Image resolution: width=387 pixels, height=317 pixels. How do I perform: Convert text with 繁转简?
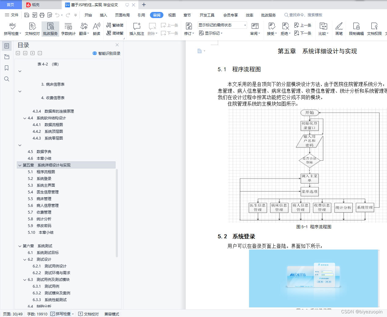click(x=115, y=25)
